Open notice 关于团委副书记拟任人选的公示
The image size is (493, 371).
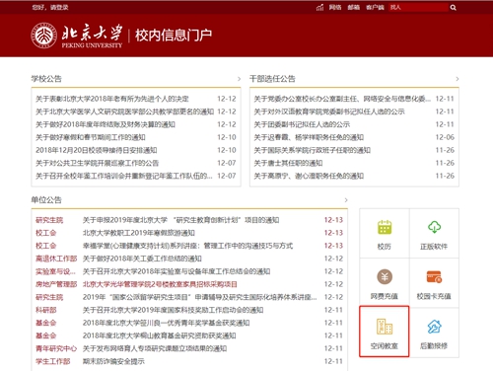pos(302,124)
